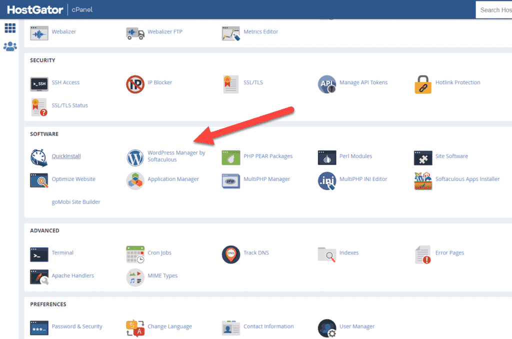Click the Softaculous Apps Installer link

pos(467,179)
